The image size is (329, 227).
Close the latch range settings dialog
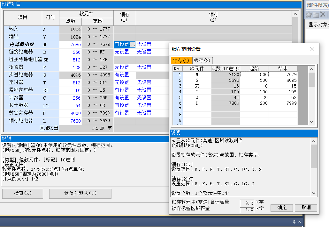[x=312, y=49]
